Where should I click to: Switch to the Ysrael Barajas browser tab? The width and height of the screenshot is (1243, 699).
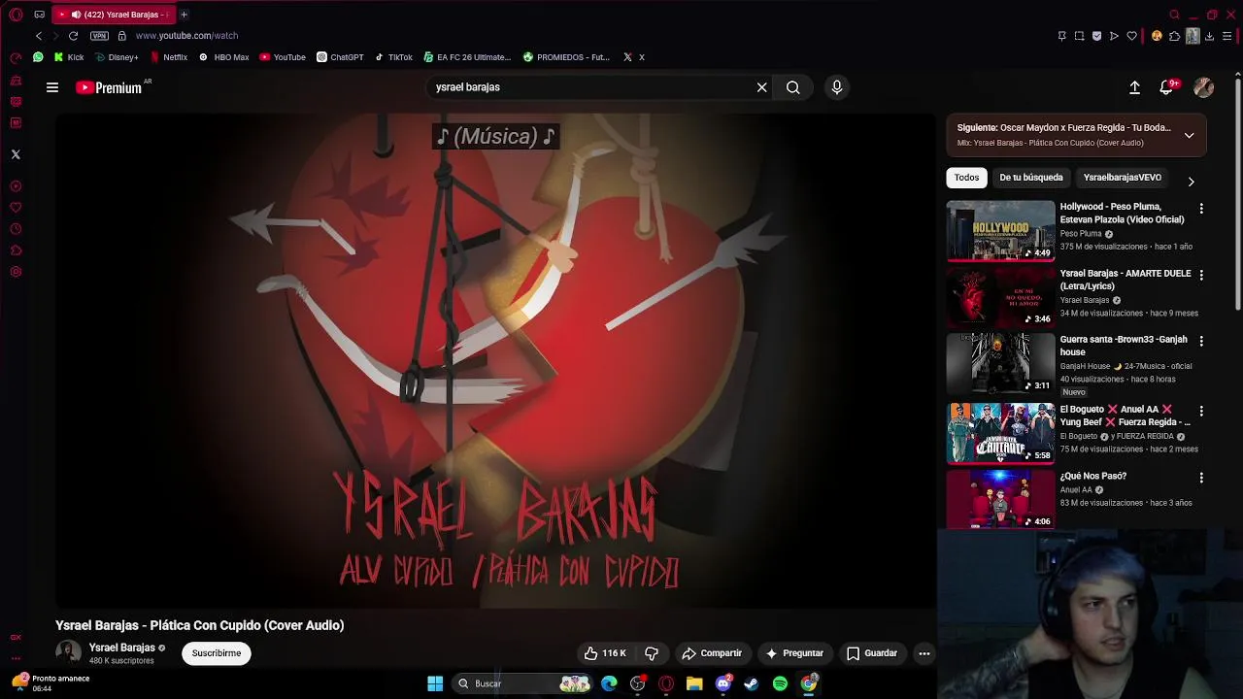click(114, 15)
